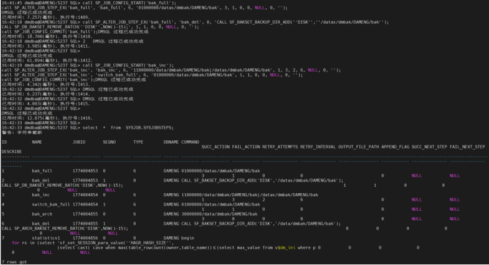Click the 61.094 elapsed time value
This screenshot has width=489, height=265.
35,61
